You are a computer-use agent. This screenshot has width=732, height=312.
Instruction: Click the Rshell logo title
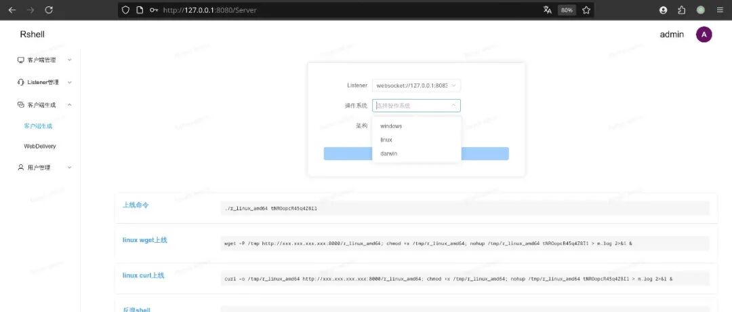click(33, 34)
